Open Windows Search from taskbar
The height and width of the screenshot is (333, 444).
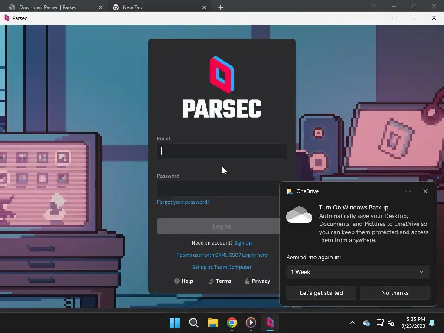(x=194, y=323)
